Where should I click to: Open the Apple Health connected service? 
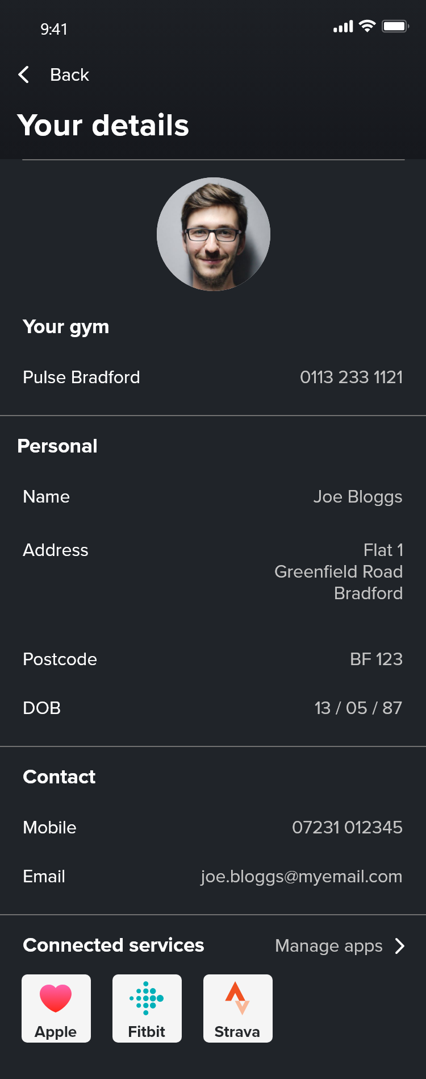[56, 1008]
